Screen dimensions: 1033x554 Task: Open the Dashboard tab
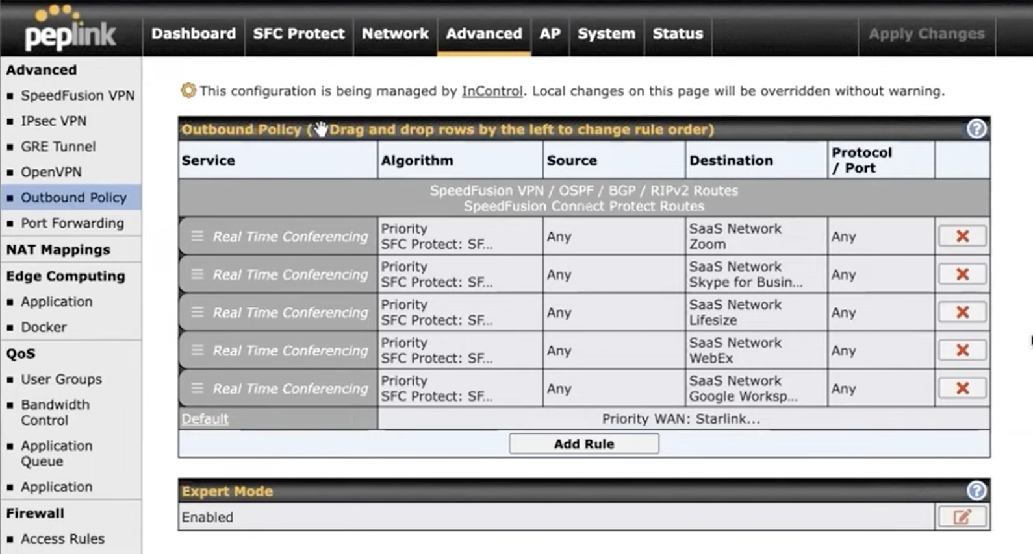[194, 34]
